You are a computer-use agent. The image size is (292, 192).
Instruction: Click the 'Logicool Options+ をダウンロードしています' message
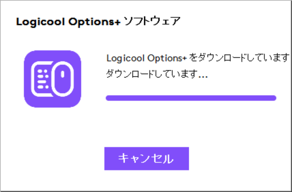point(198,58)
